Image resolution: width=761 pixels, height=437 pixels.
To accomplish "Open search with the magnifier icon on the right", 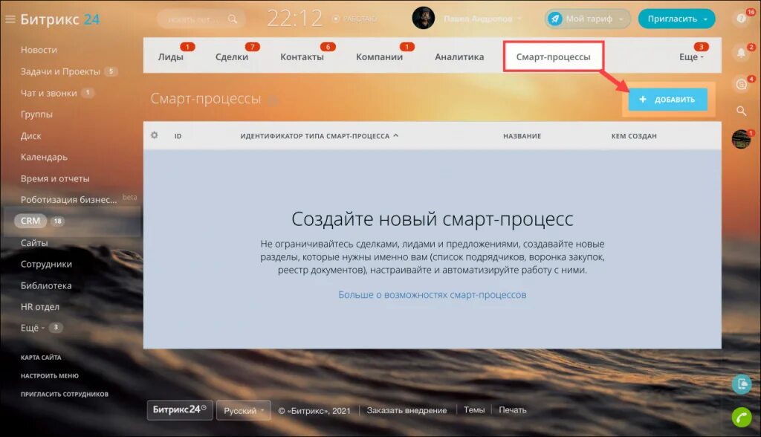I will [x=741, y=109].
